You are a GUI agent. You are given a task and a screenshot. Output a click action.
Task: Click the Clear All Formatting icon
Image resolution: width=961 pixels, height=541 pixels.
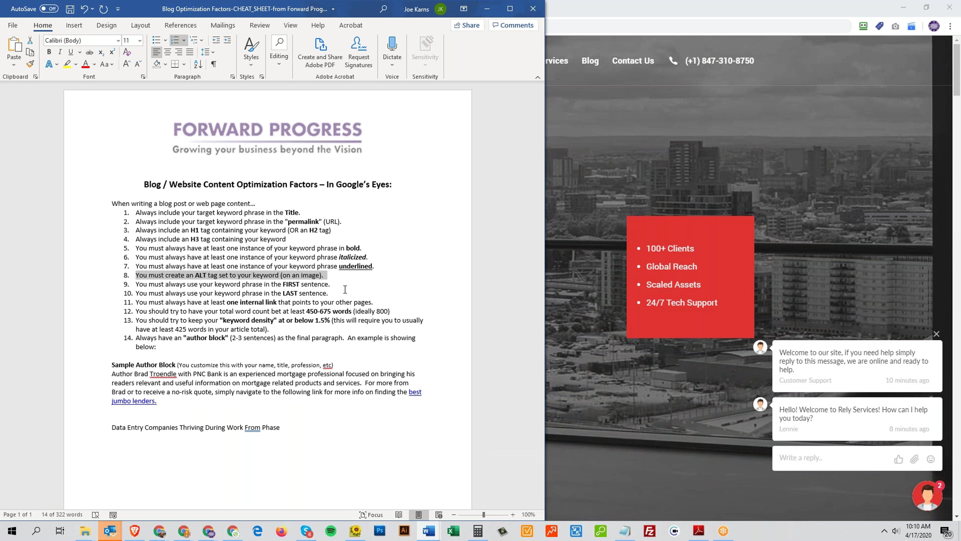pyautogui.click(x=127, y=52)
